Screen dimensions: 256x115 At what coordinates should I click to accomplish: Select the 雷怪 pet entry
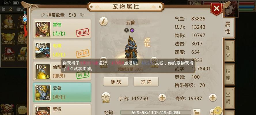tap(62, 29)
